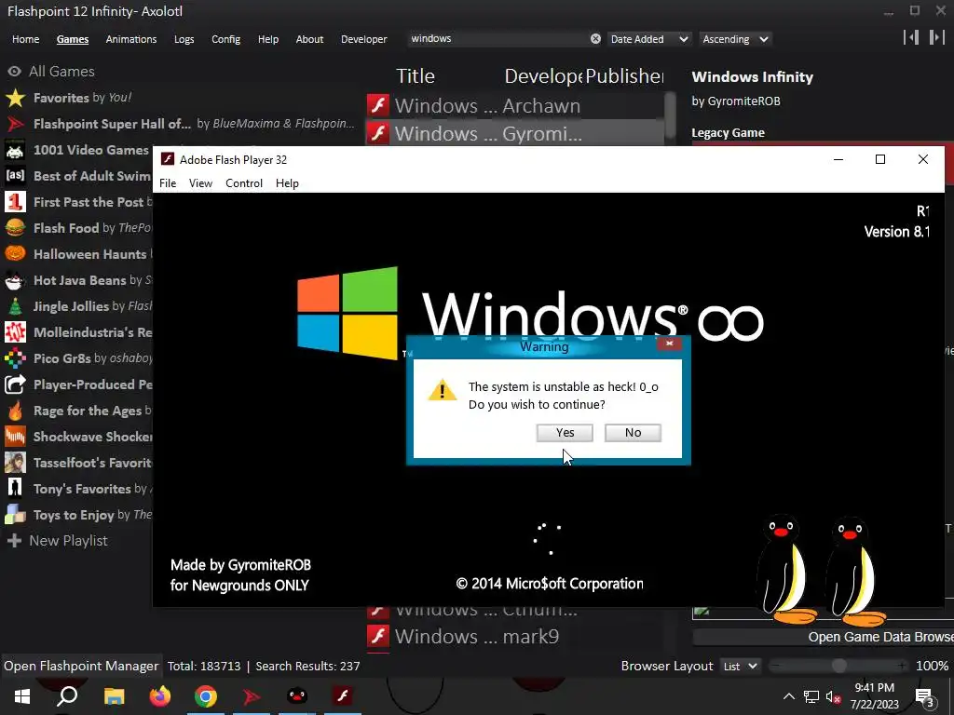This screenshot has height=715, width=954.
Task: Click No in the Warning dialog
Action: (633, 432)
